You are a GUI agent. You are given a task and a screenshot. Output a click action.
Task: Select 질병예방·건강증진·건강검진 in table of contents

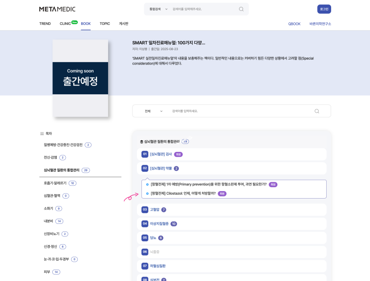tap(63, 145)
